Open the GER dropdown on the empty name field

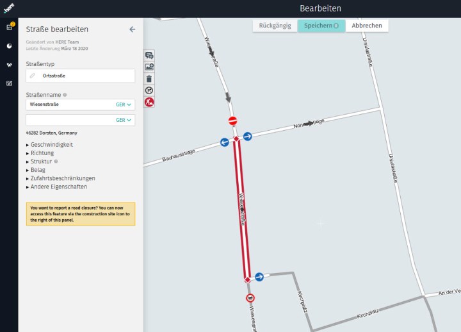124,120
